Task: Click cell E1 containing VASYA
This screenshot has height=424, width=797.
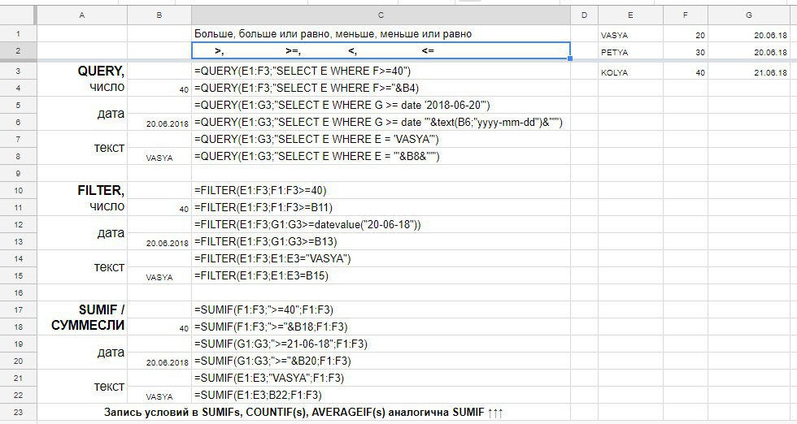Action: click(630, 34)
